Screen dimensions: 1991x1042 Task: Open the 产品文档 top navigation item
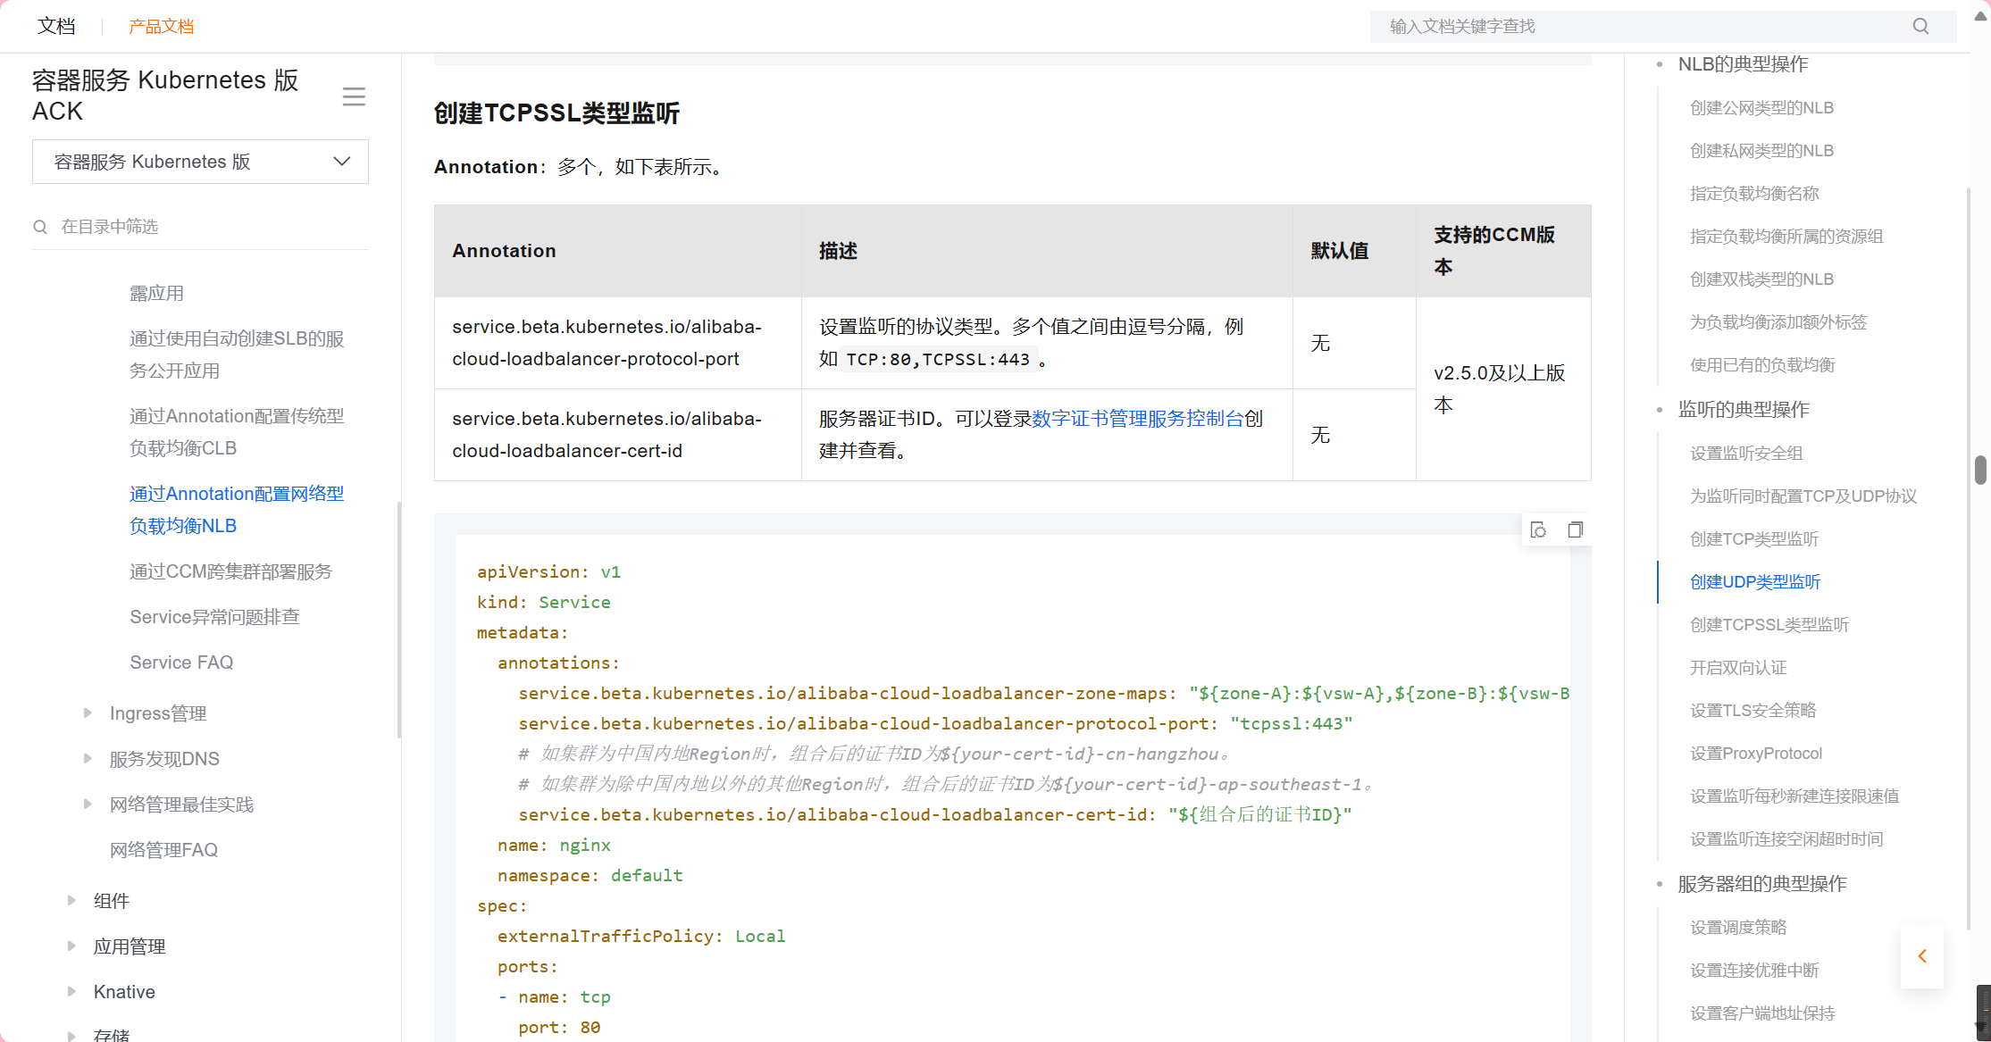point(162,27)
